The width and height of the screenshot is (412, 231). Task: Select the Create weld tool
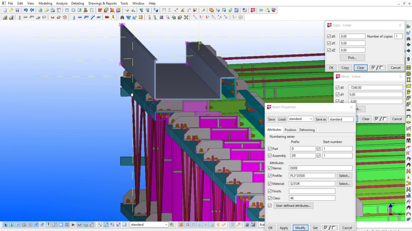113,17
